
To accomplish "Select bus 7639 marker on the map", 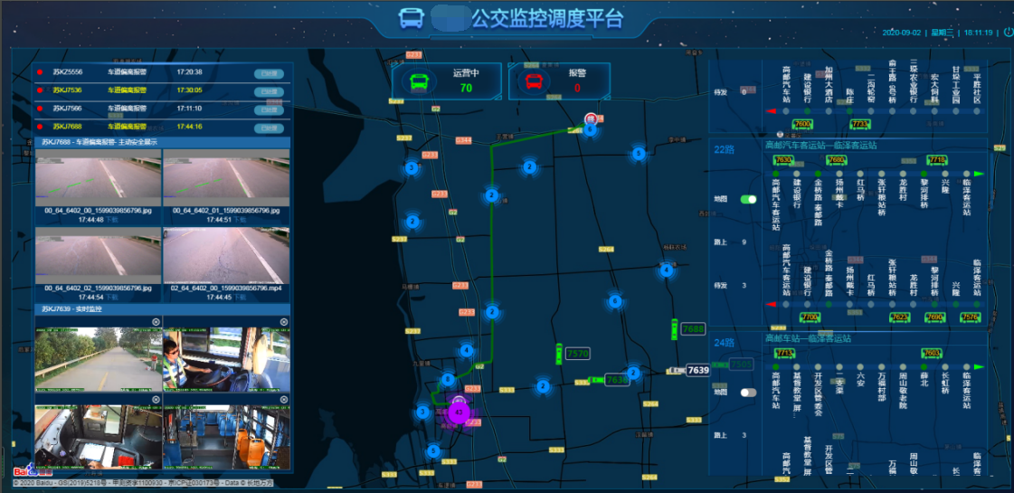I will coord(697,370).
